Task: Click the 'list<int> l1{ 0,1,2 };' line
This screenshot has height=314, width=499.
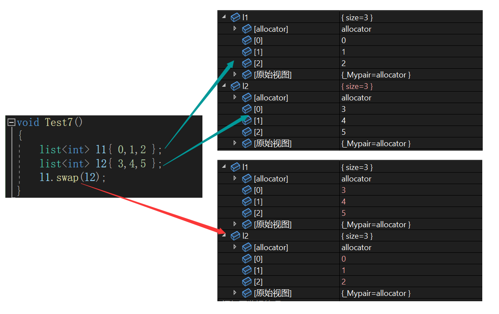Action: pos(101,149)
